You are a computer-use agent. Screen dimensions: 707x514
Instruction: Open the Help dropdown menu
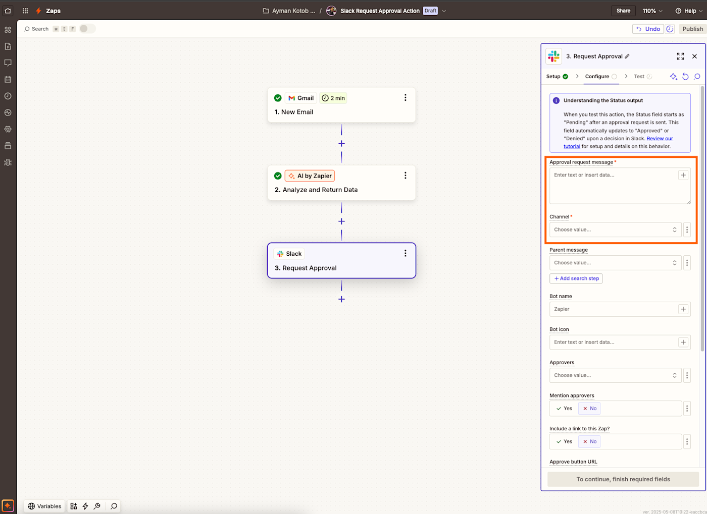tap(688, 11)
